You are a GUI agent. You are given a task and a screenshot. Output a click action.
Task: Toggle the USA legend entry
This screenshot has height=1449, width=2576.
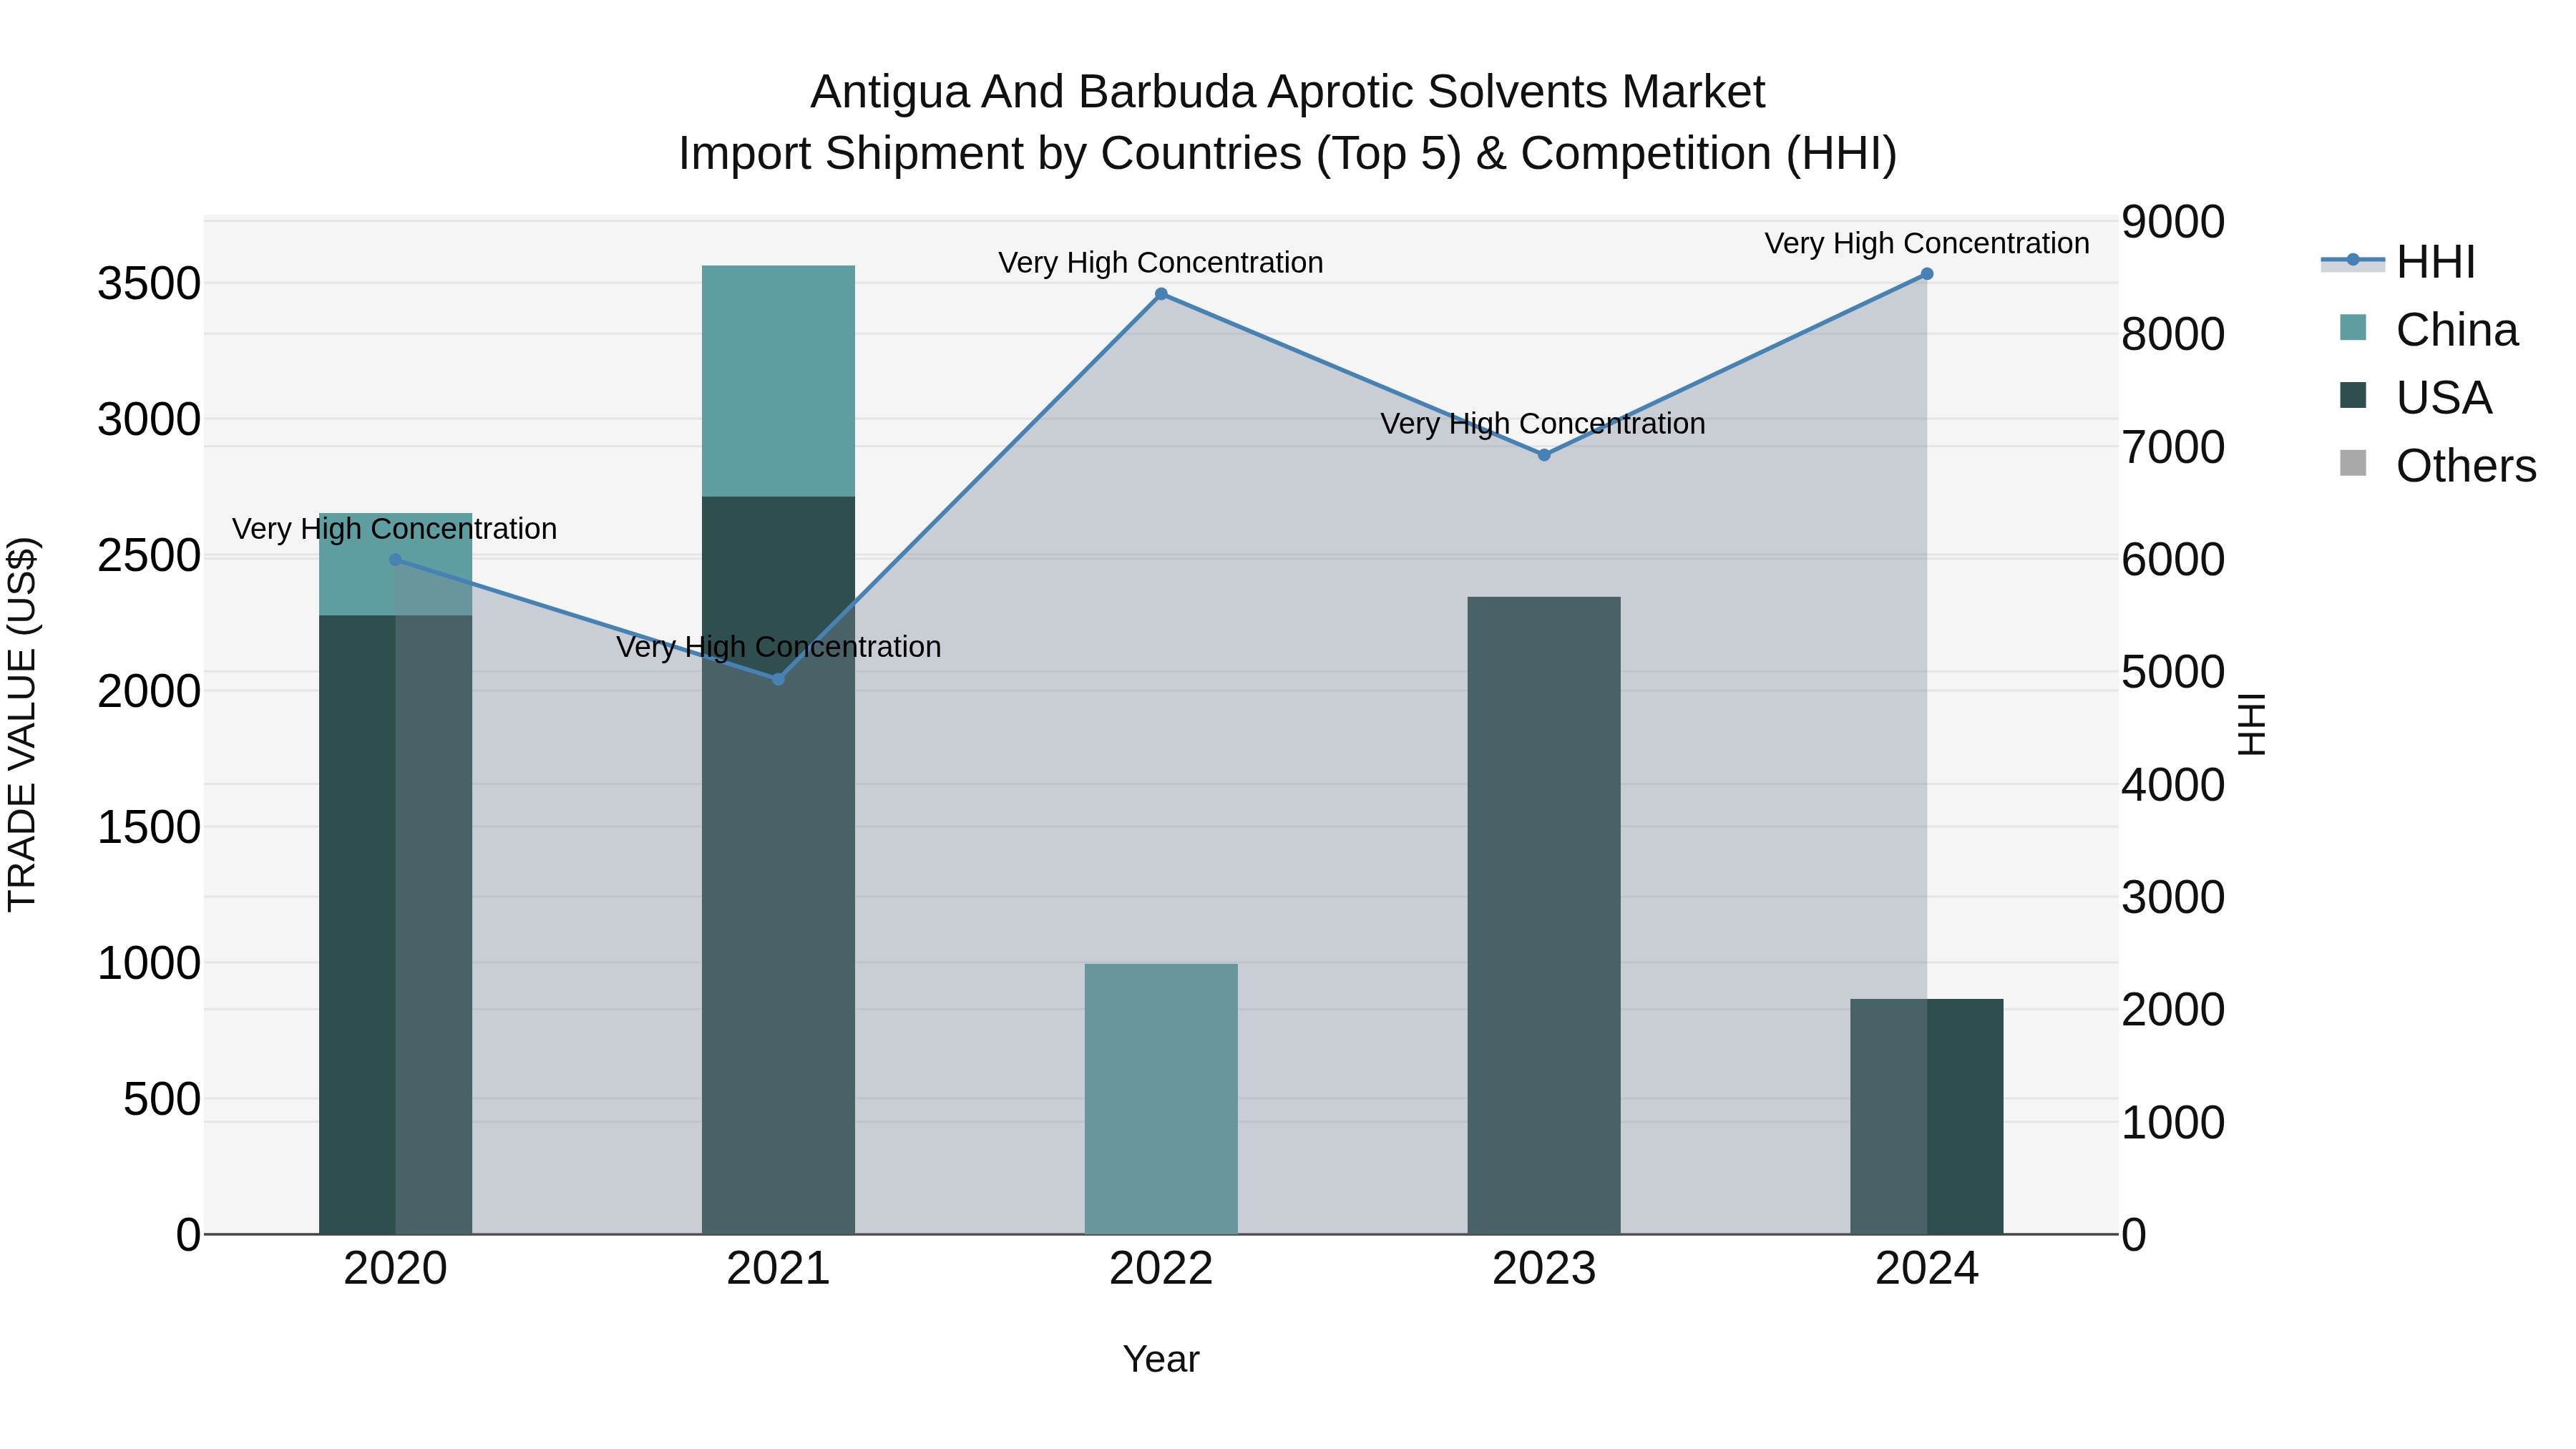pyautogui.click(x=2414, y=398)
